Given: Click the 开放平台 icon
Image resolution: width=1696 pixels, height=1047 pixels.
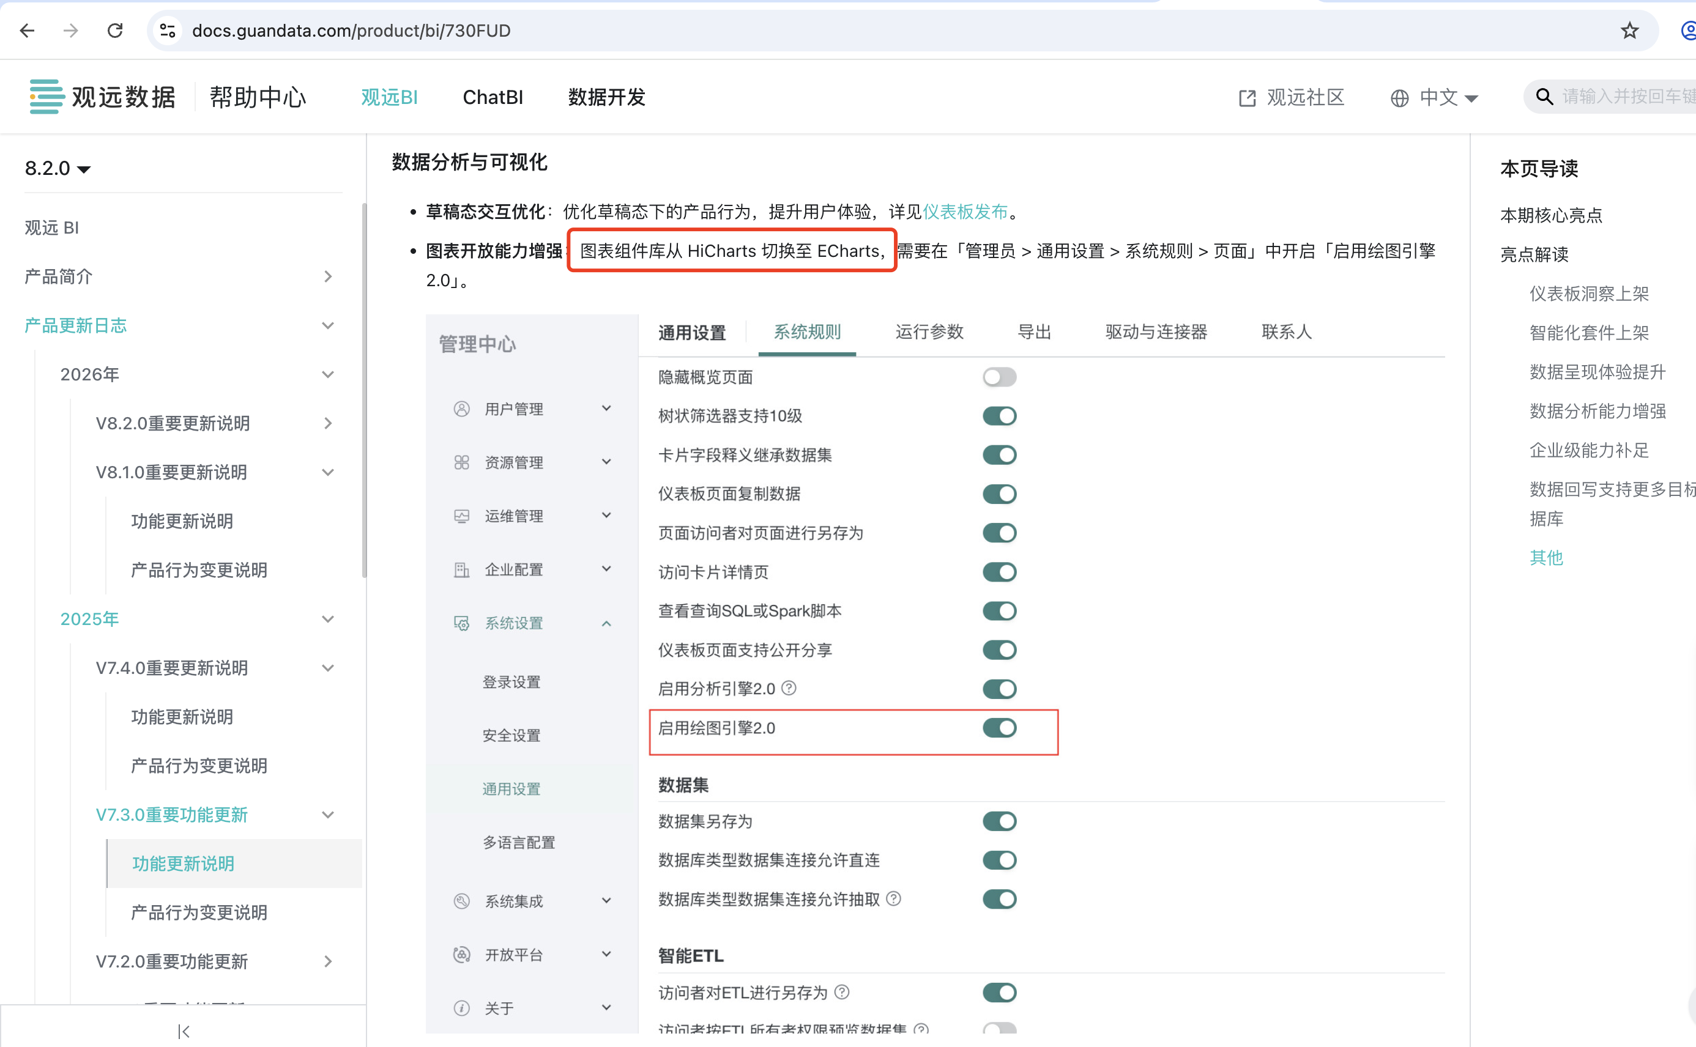Looking at the screenshot, I should coord(461,955).
